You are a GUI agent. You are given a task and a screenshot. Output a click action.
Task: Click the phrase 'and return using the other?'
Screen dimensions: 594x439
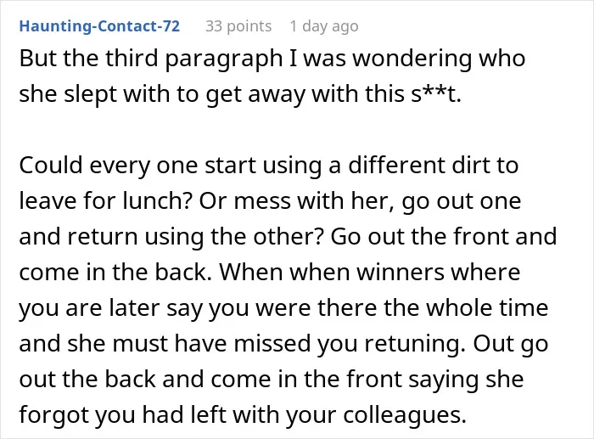[171, 237]
